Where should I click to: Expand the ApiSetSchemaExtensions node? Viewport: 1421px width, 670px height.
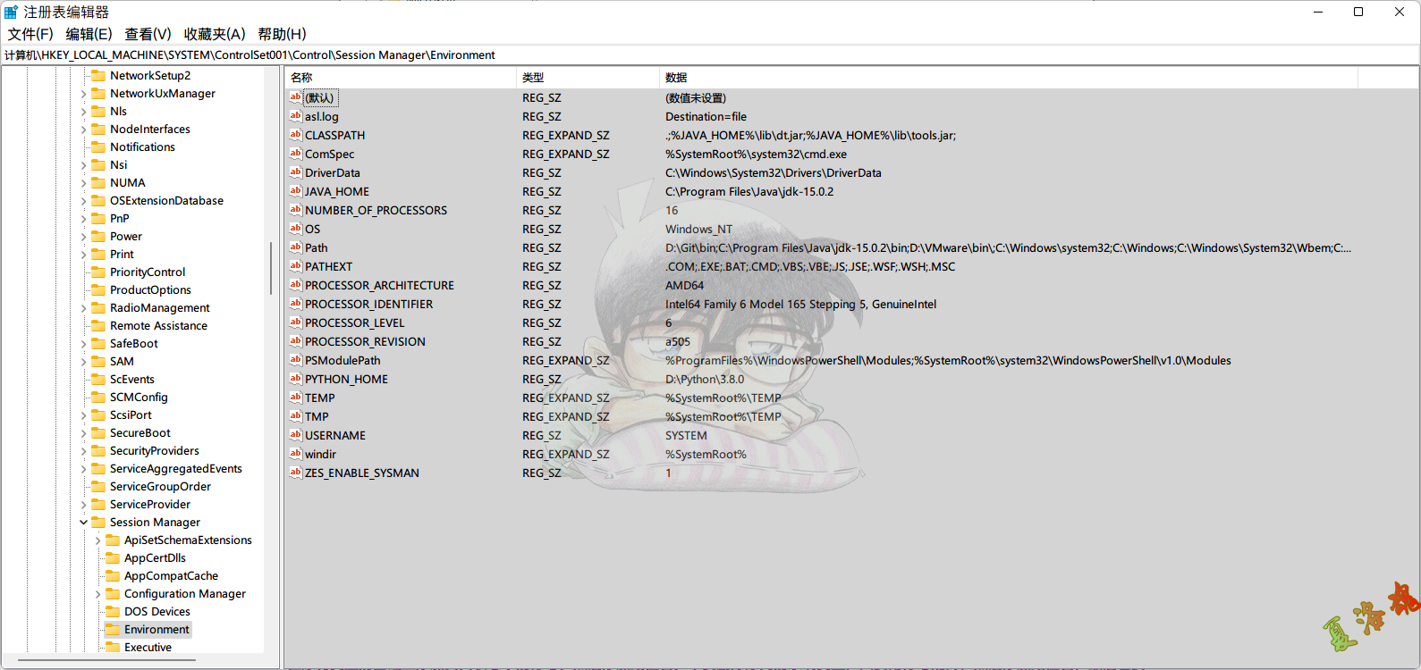(x=98, y=540)
